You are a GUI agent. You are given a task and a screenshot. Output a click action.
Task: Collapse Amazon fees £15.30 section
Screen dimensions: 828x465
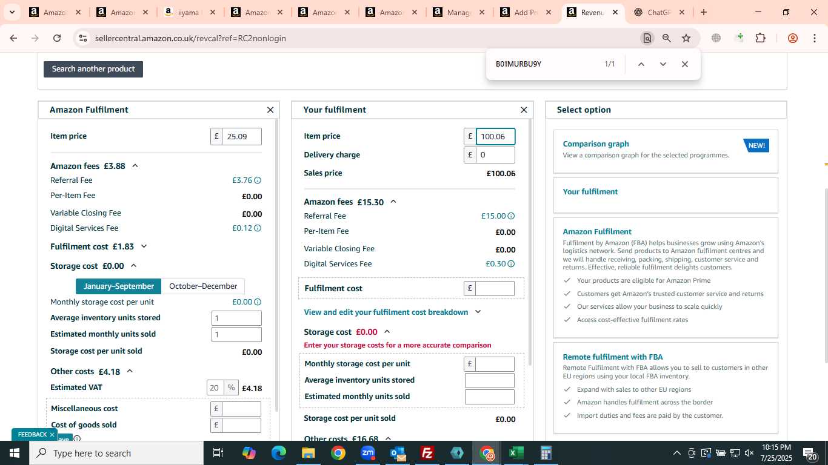393,202
